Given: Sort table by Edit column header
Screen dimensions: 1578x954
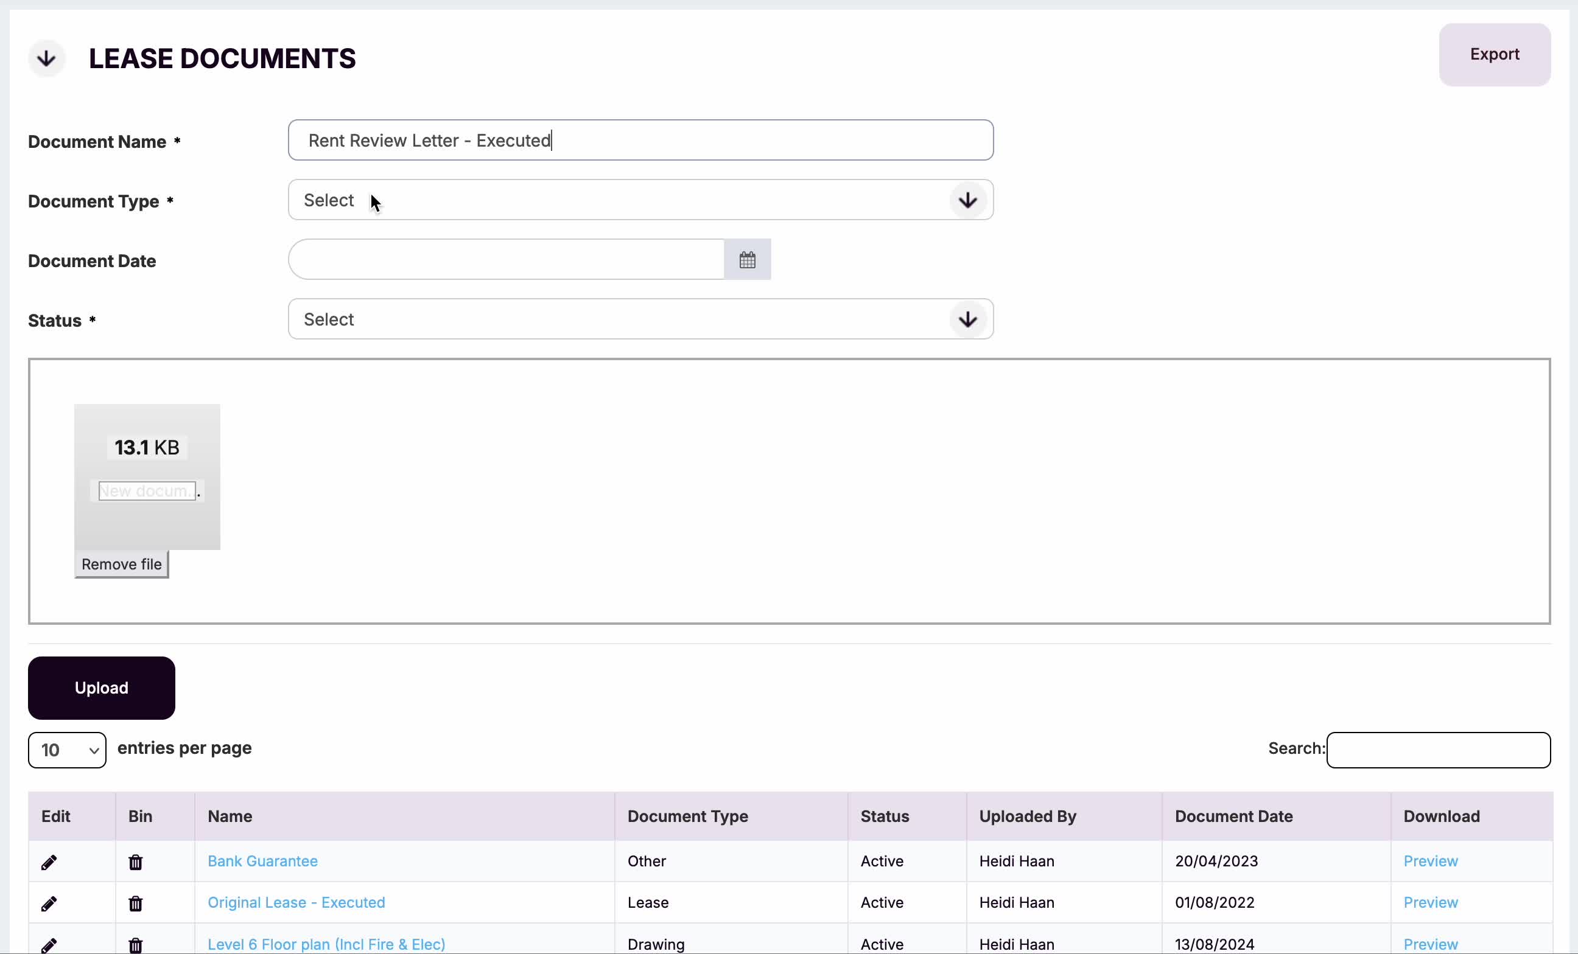Looking at the screenshot, I should point(72,816).
